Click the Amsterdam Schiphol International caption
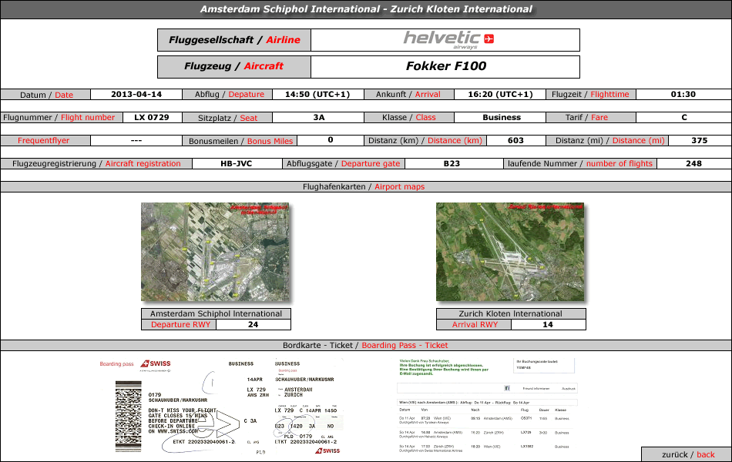Screen dimensions: 732x462 pos(217,313)
